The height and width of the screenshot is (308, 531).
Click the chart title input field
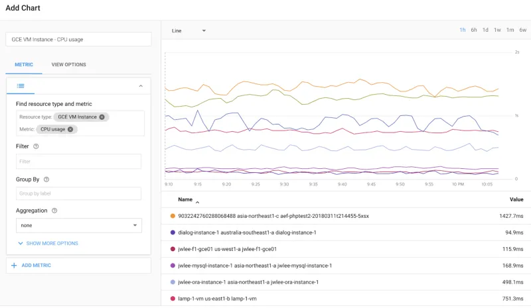tap(78, 40)
